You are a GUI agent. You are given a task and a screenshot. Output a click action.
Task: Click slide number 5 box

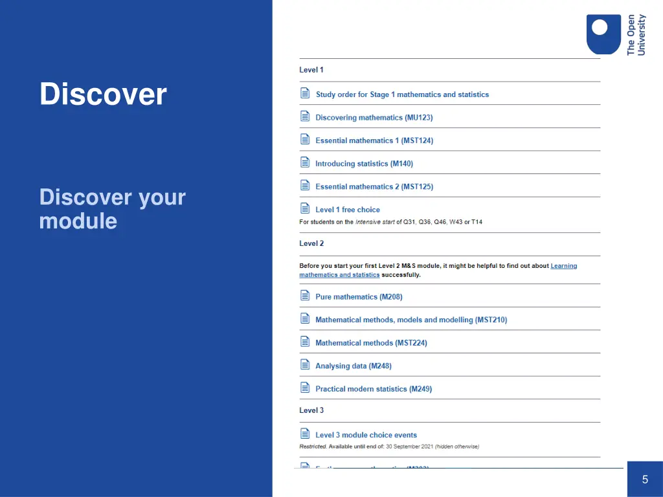coord(645,480)
